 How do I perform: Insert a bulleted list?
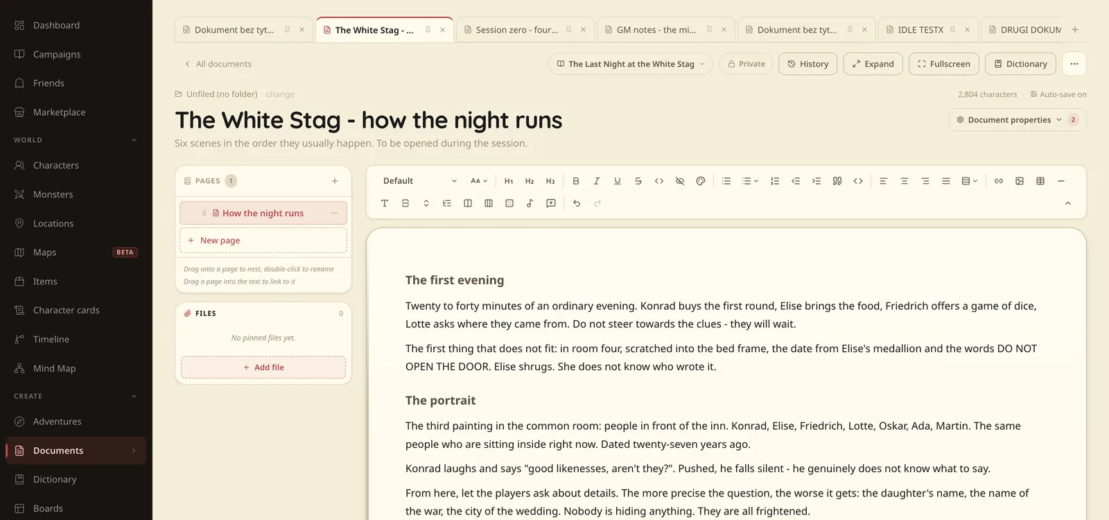coord(726,181)
